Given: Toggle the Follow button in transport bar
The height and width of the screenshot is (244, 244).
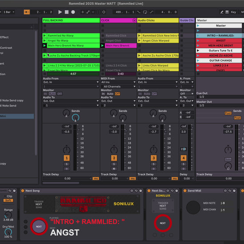Looking at the screenshot, I should coord(27,12).
